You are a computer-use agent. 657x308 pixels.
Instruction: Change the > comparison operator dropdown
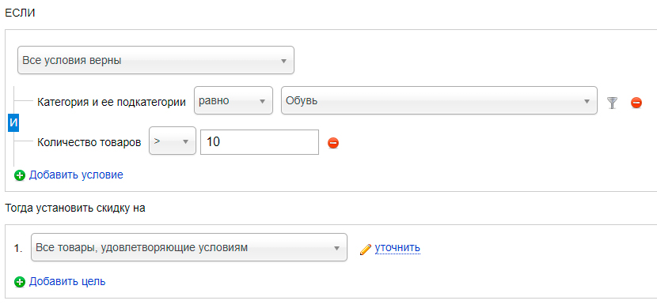tap(173, 141)
